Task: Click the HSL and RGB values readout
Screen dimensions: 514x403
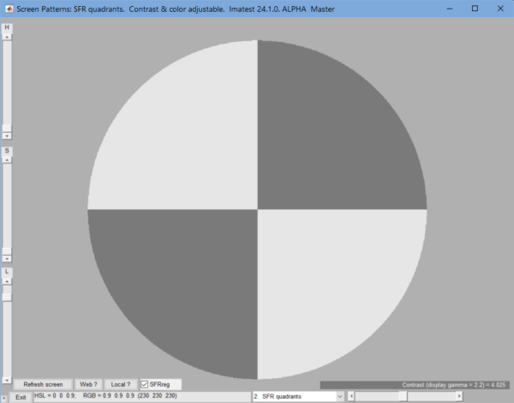Action: (107, 396)
